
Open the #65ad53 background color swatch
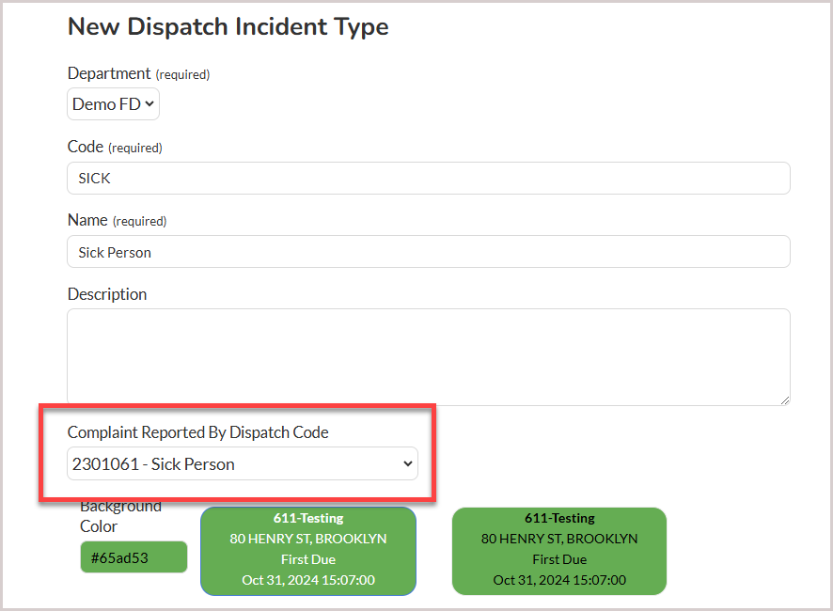(134, 557)
